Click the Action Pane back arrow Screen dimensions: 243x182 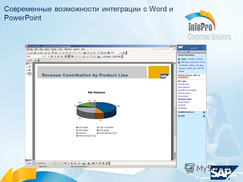tap(179, 52)
